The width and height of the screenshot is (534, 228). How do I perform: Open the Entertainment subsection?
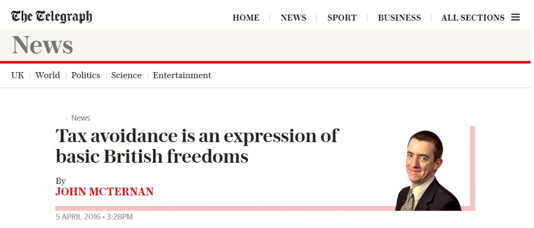coord(182,75)
